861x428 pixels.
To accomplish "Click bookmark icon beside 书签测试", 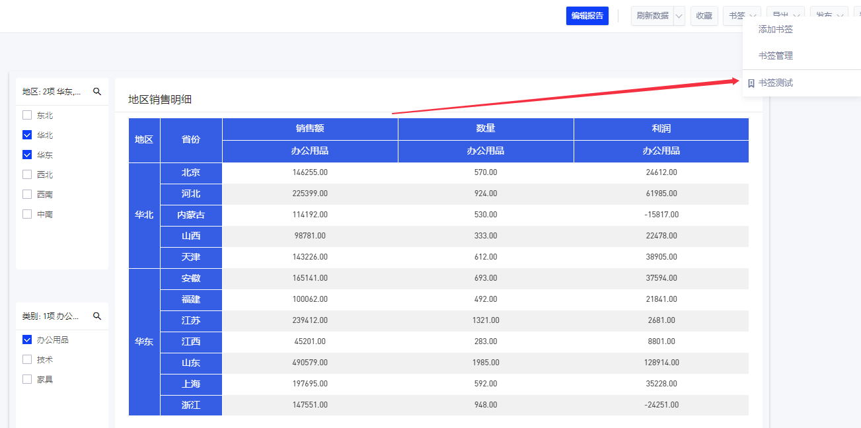I will tap(751, 83).
